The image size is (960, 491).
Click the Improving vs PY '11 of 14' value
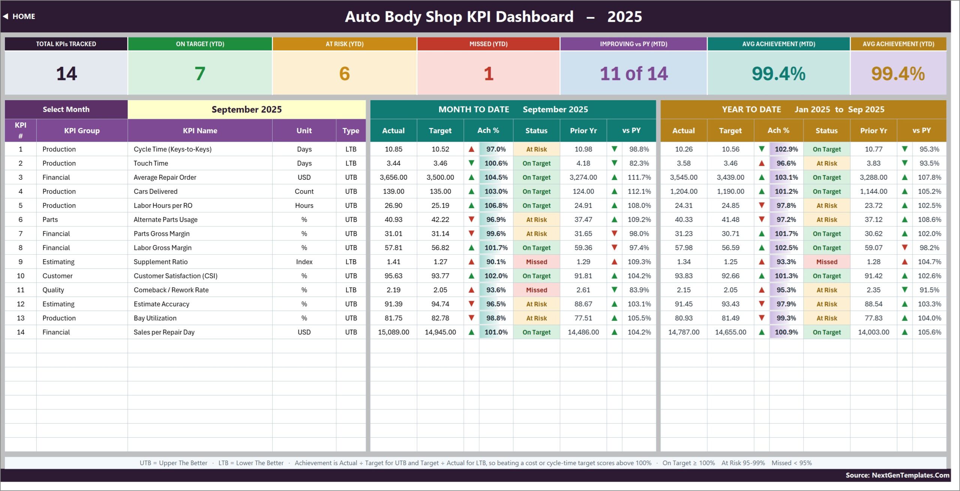coord(634,74)
